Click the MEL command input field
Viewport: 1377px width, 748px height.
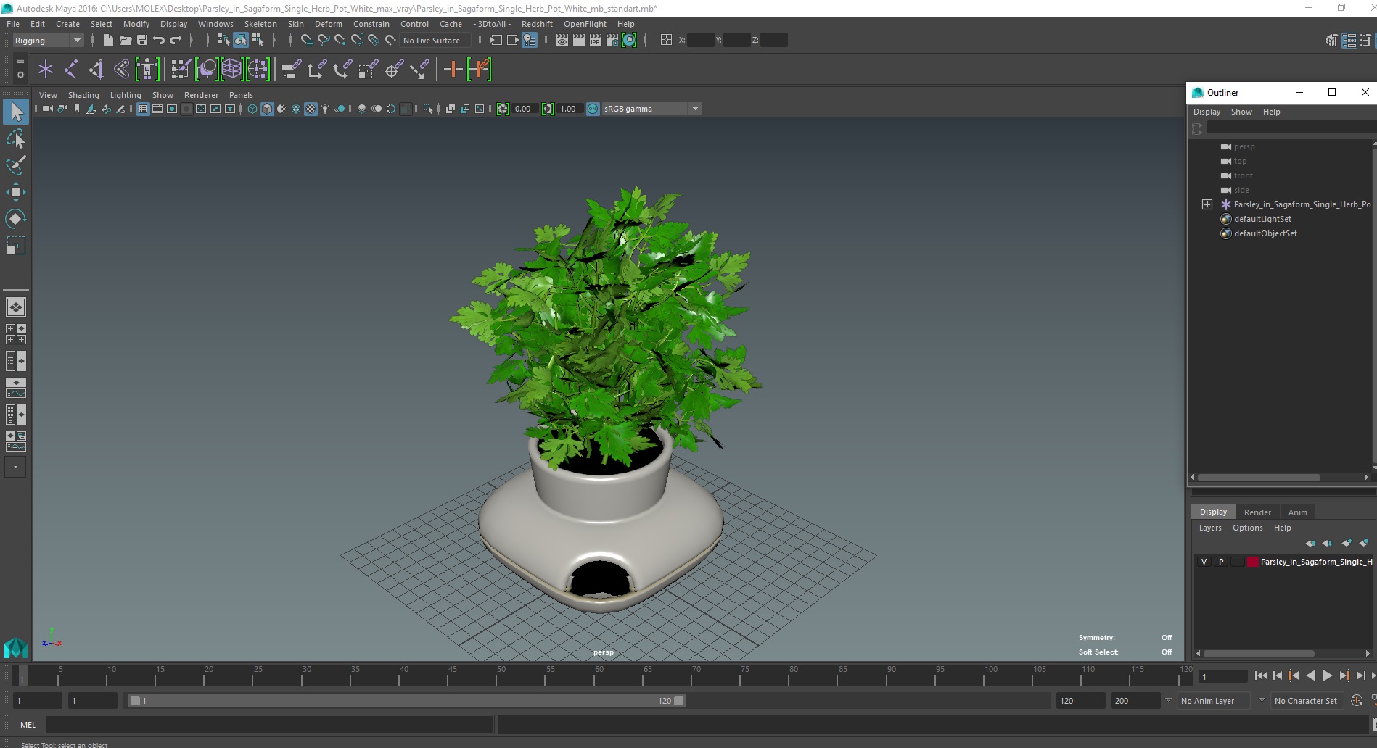click(269, 725)
